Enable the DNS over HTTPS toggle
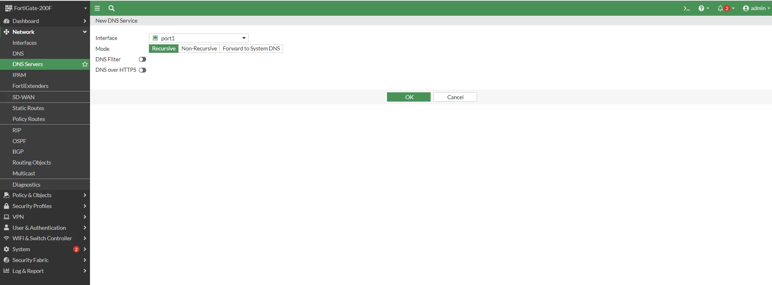The height and width of the screenshot is (285, 772). pyautogui.click(x=142, y=70)
